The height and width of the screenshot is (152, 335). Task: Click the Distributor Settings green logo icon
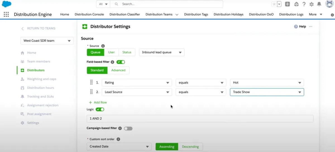[85, 27]
